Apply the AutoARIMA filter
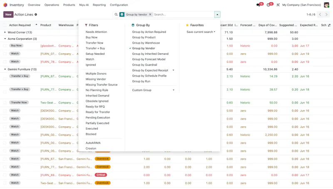 pos(93,143)
